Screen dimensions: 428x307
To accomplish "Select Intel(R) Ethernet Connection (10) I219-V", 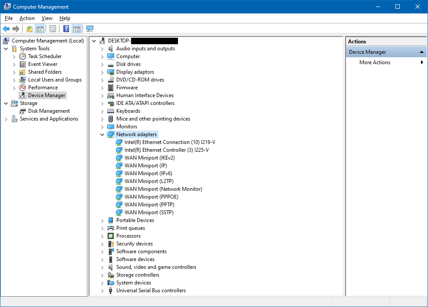I will [x=170, y=142].
